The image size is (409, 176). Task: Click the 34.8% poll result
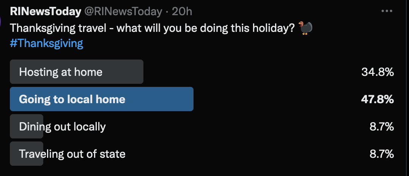point(378,72)
